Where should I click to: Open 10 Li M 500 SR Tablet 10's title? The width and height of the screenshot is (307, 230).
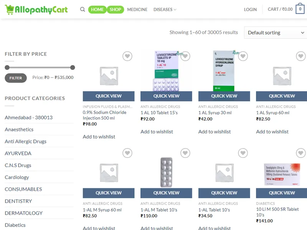pos(277,212)
